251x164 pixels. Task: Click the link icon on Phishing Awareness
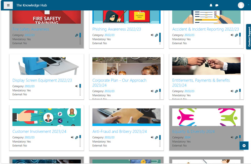(x=156, y=35)
